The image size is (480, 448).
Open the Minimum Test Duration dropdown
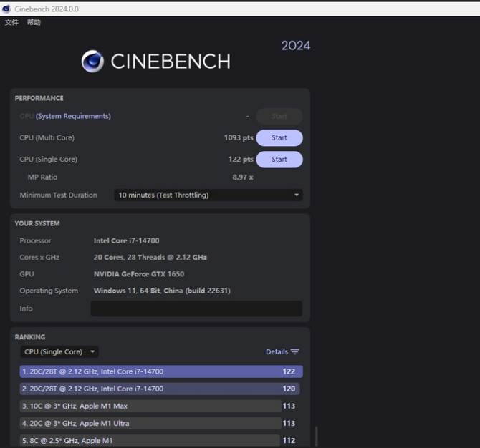pos(208,195)
